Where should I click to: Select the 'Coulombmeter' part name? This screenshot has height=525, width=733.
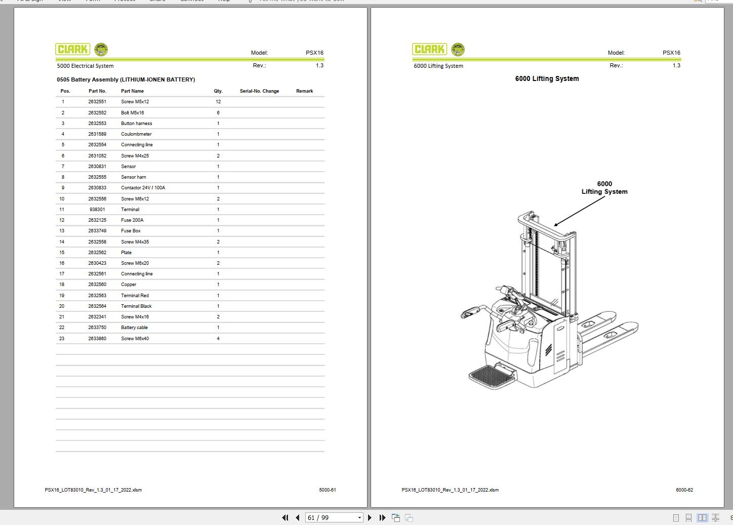click(136, 134)
